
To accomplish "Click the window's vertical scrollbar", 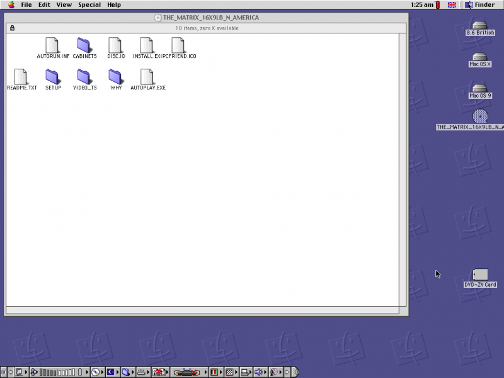I will click(x=403, y=169).
